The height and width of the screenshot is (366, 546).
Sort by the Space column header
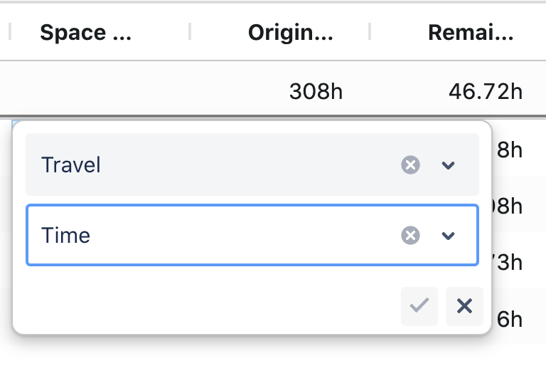click(85, 33)
